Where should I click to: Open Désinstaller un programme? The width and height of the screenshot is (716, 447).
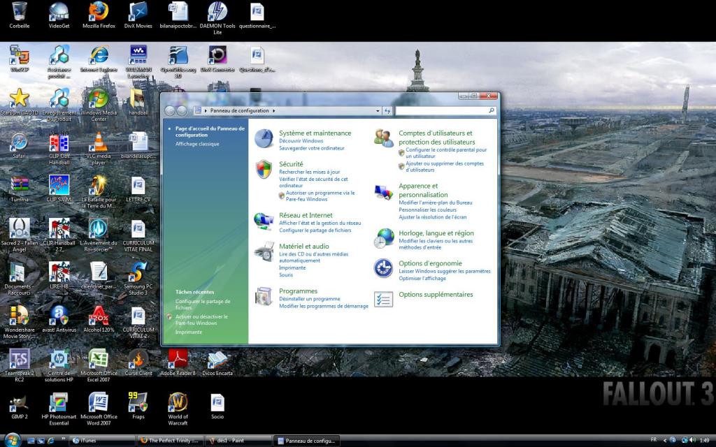tap(310, 299)
